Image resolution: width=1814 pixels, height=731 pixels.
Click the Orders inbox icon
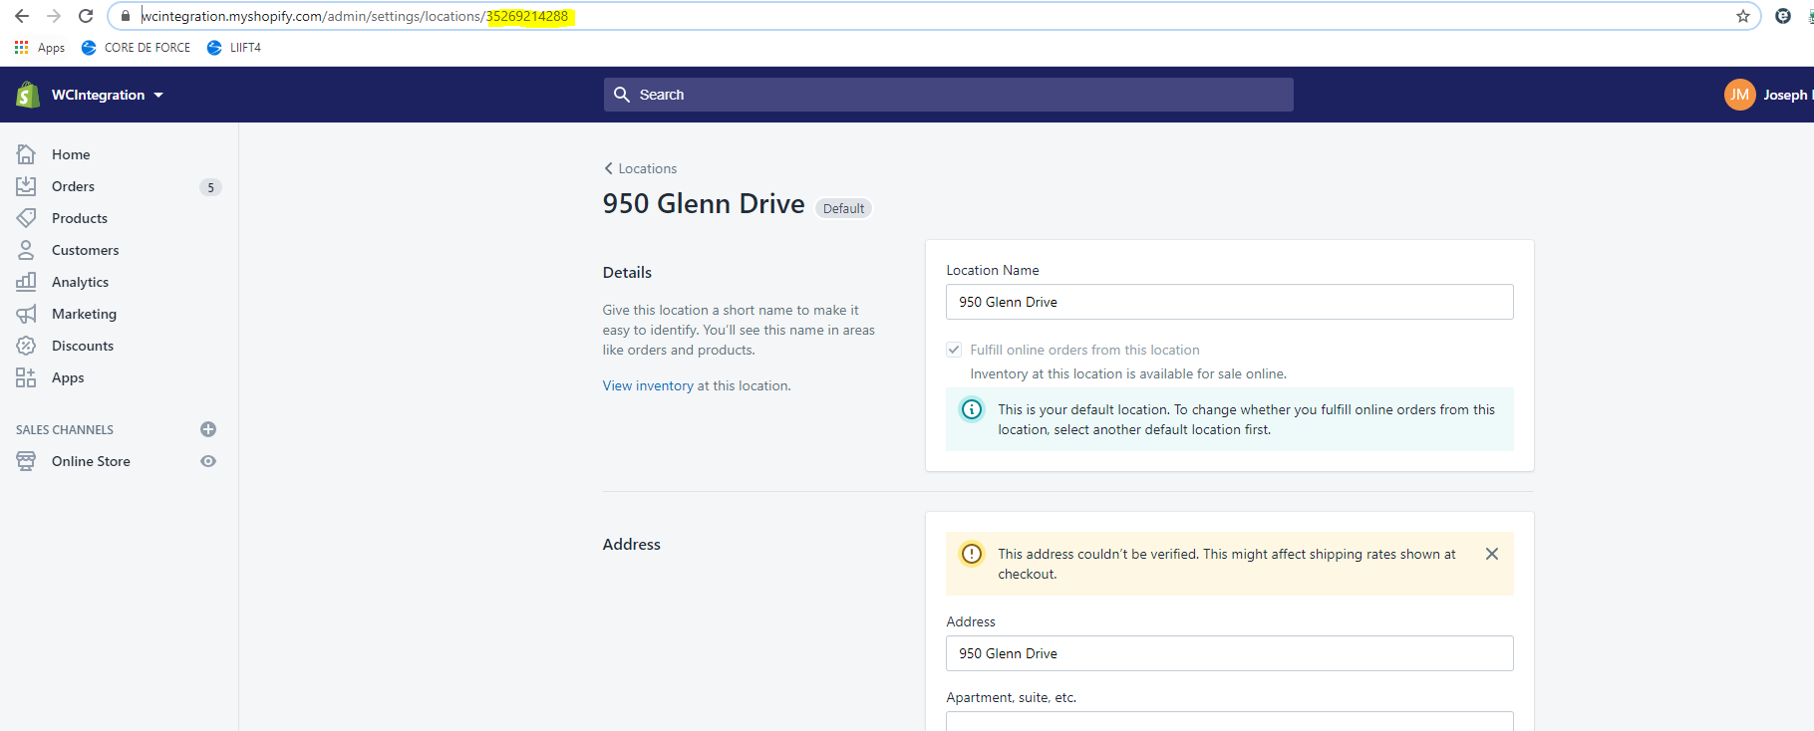tap(26, 186)
